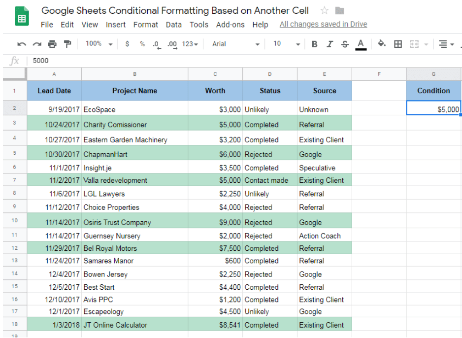
Task: Toggle strikethrough formatting
Action: (345, 44)
